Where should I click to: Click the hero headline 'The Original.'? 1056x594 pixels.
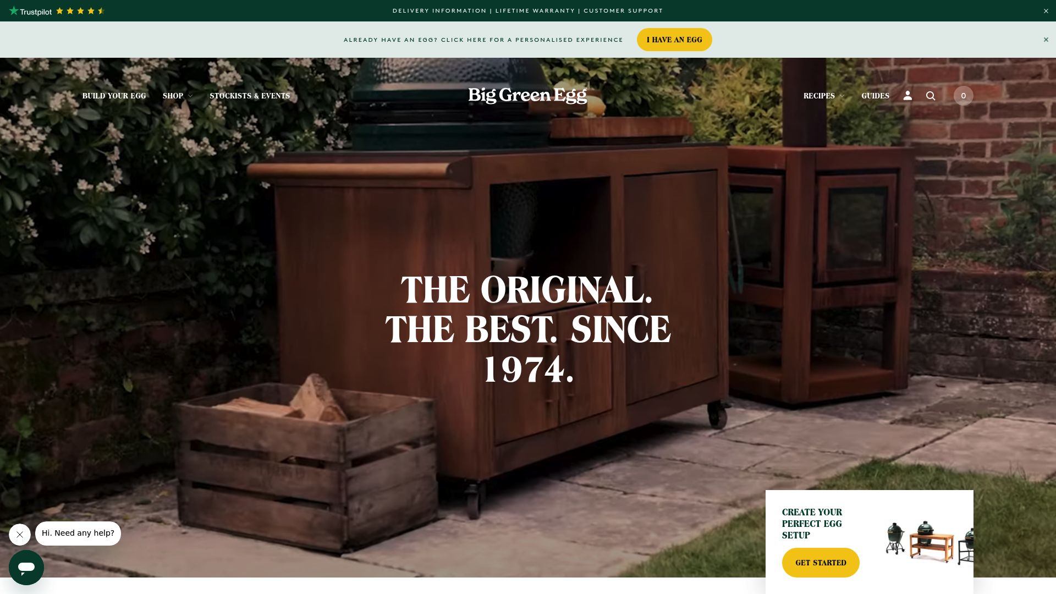pos(527,290)
